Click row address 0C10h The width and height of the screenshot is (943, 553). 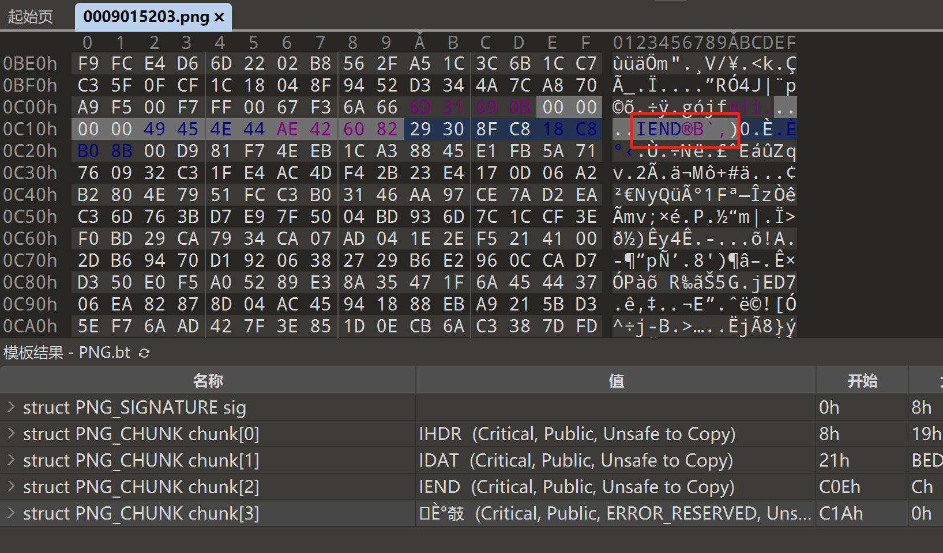click(x=31, y=129)
